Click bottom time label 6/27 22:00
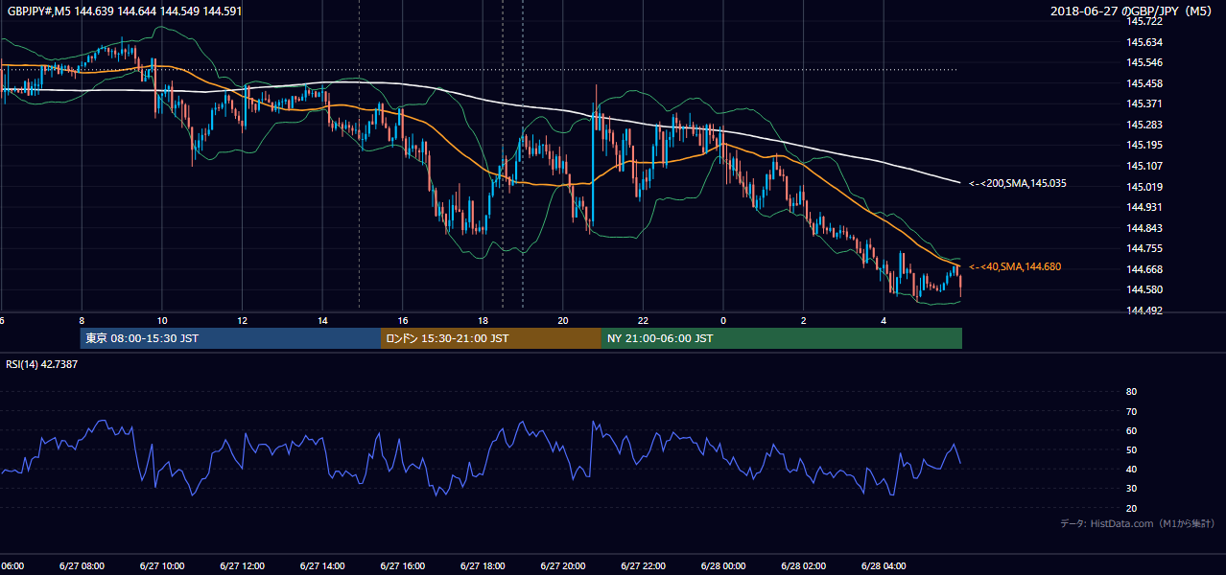The height and width of the screenshot is (575, 1226). [x=643, y=566]
